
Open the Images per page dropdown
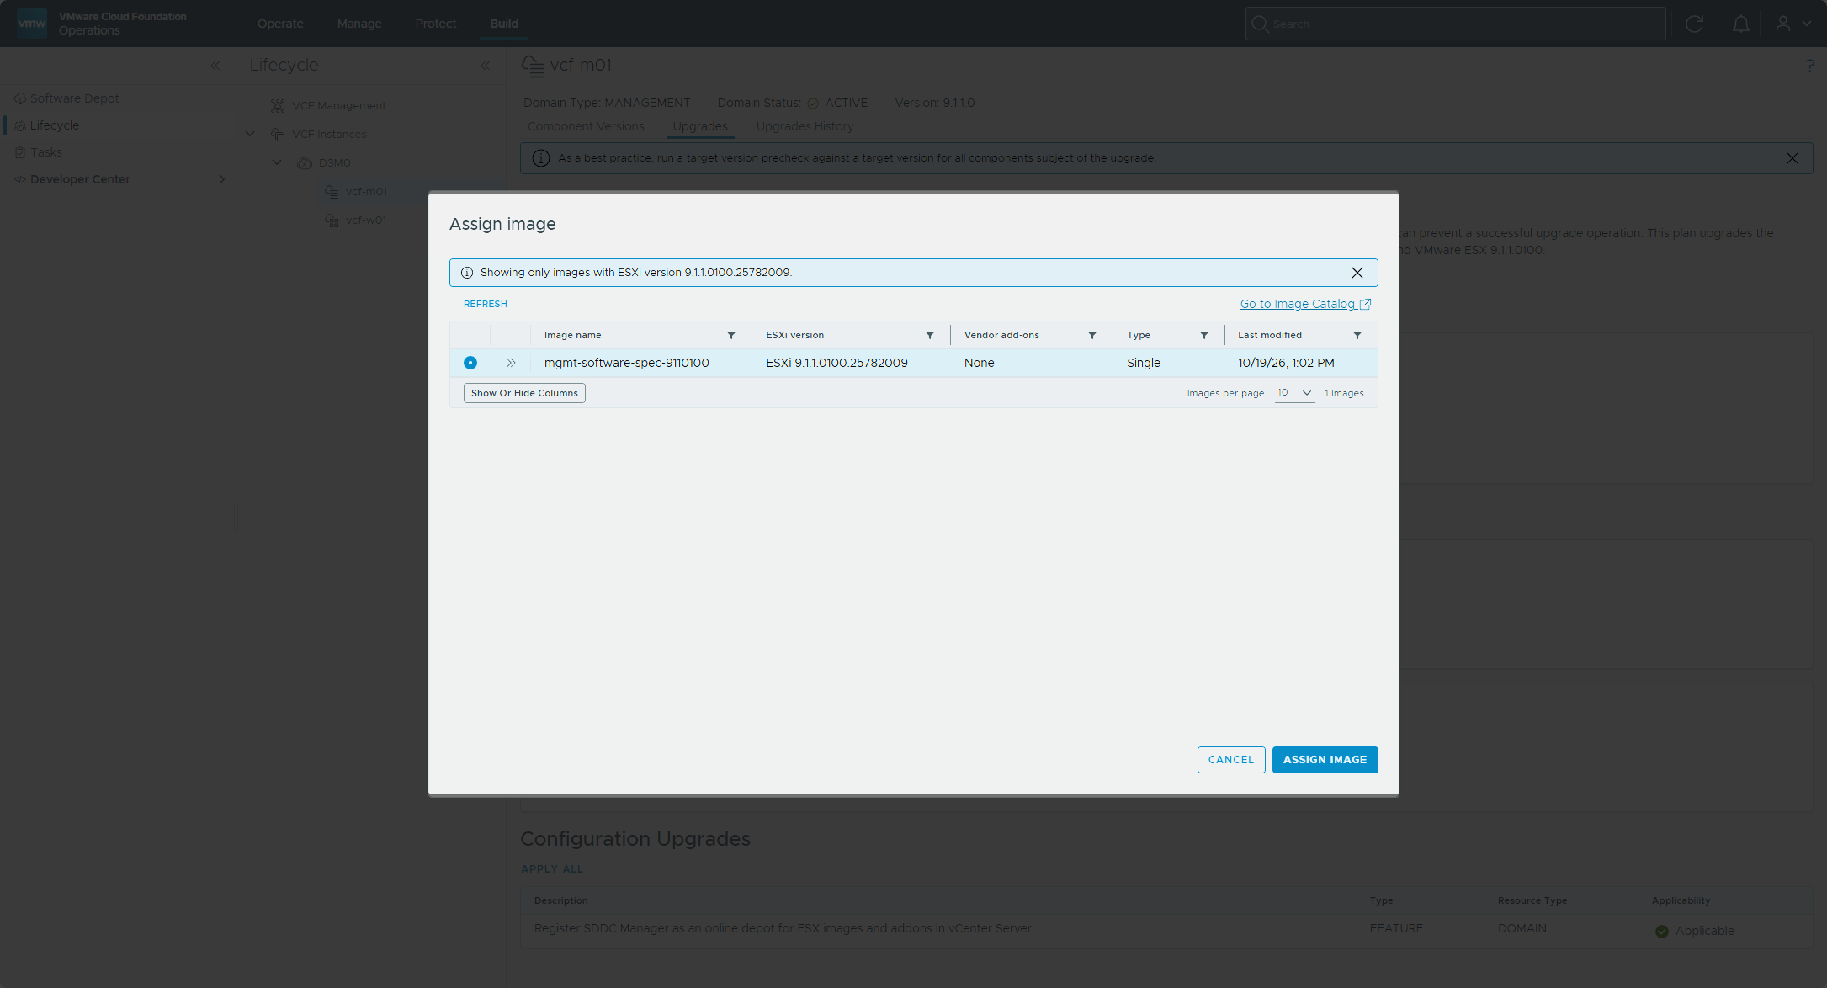click(1294, 393)
